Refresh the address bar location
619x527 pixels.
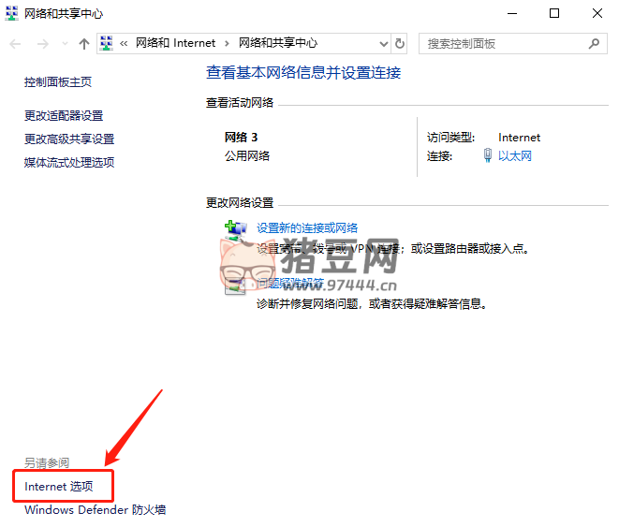click(x=401, y=43)
